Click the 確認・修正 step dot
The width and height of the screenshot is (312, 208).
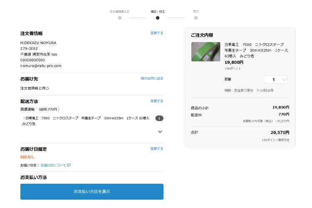[158, 18]
